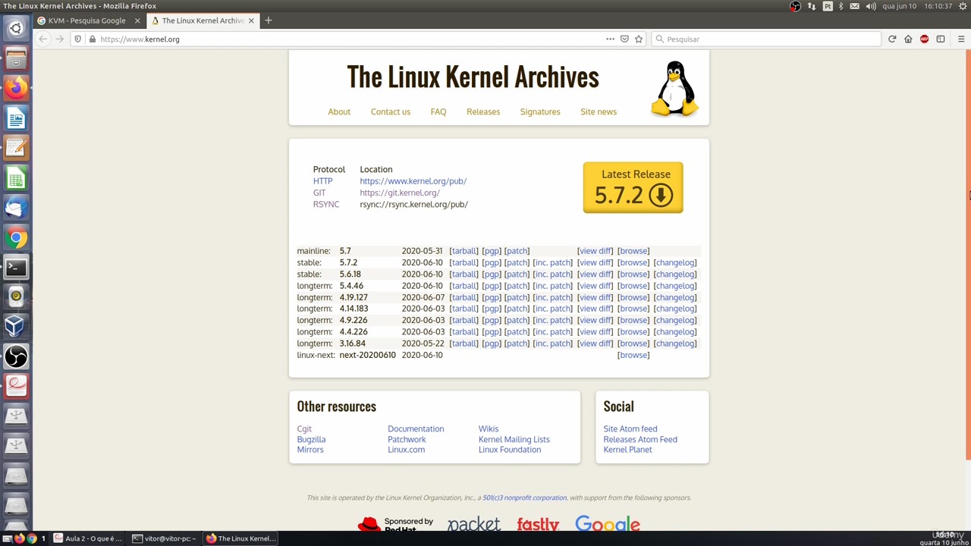
Task: Open the Site Atom feed link
Action: pyautogui.click(x=630, y=429)
